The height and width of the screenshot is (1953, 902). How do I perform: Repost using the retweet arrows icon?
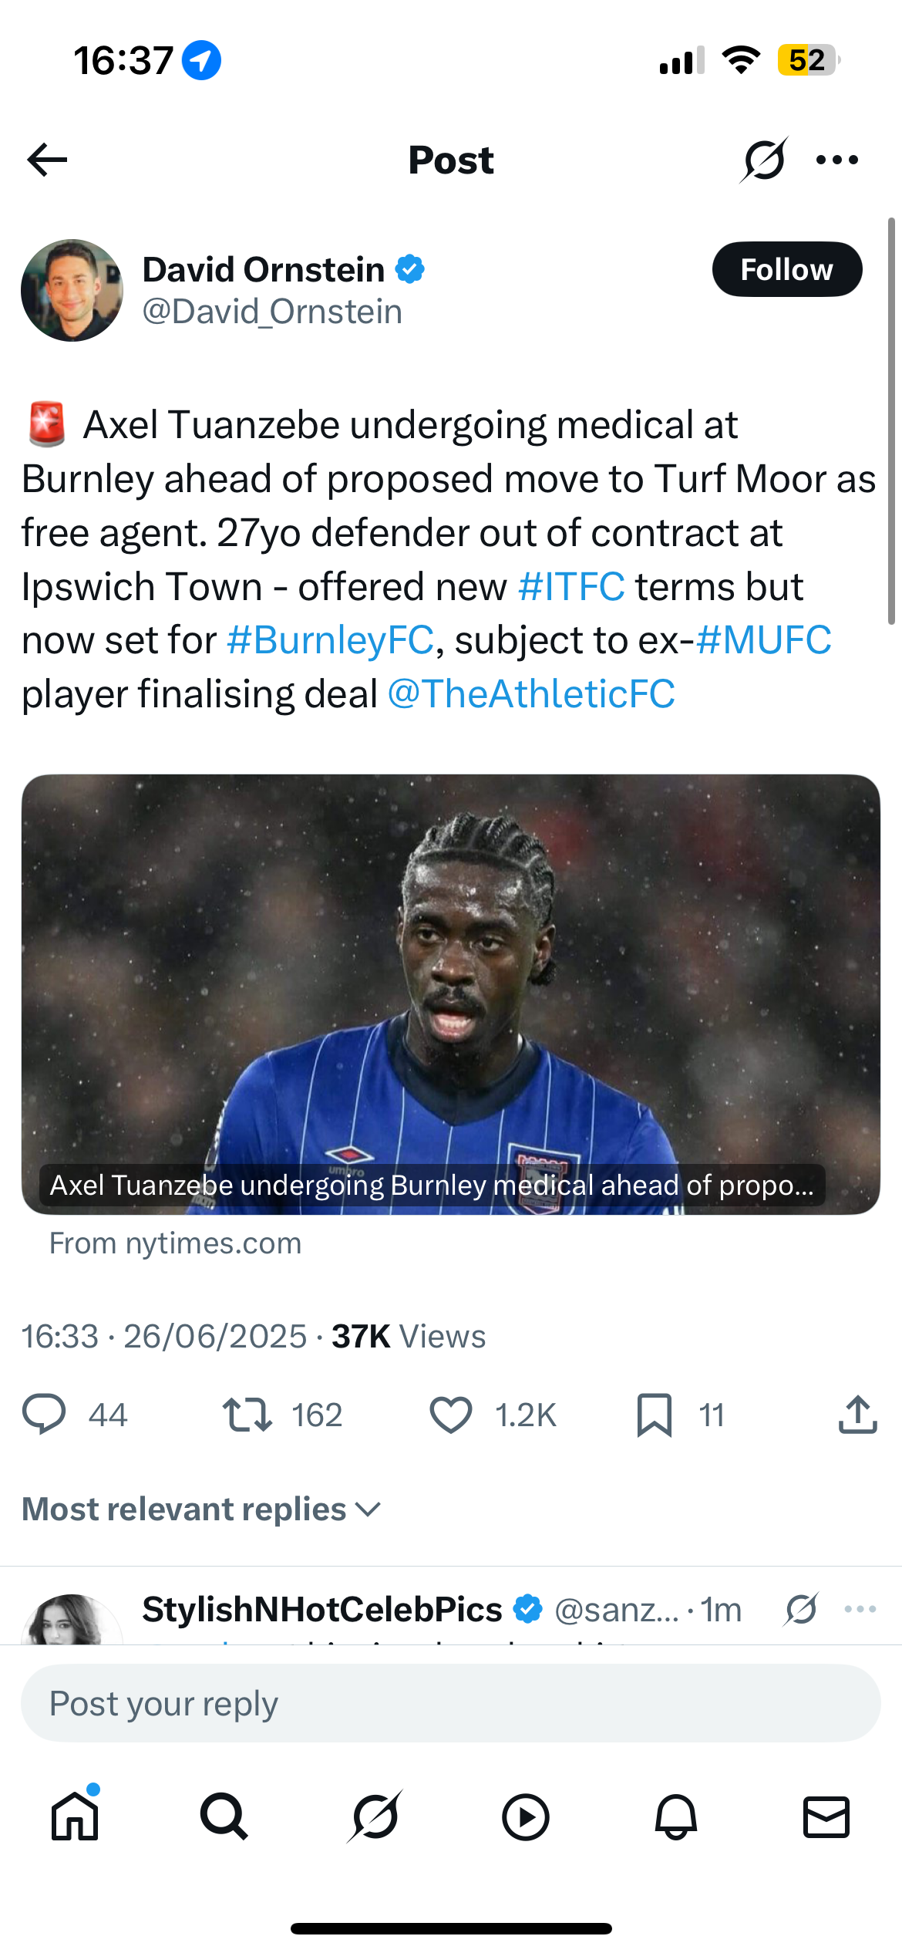(247, 1415)
